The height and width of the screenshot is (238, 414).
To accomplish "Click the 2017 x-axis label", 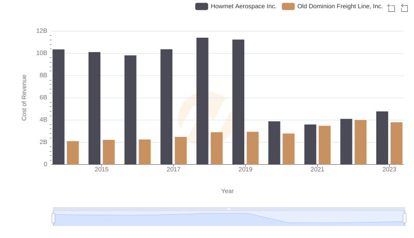I will tap(173, 169).
